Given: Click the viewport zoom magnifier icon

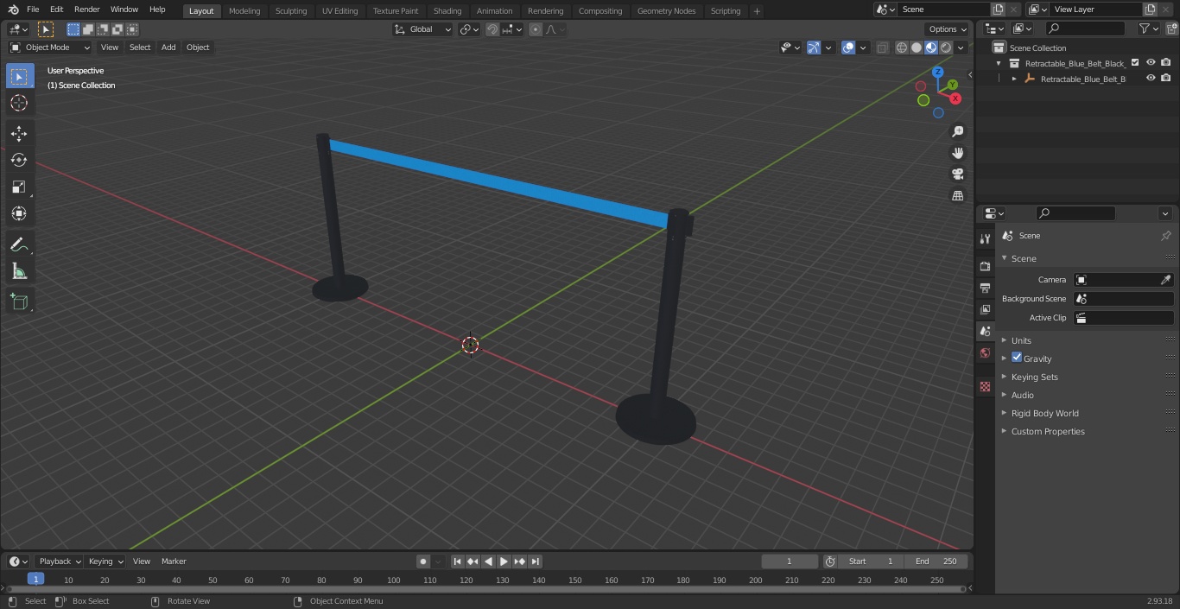Looking at the screenshot, I should (957, 131).
